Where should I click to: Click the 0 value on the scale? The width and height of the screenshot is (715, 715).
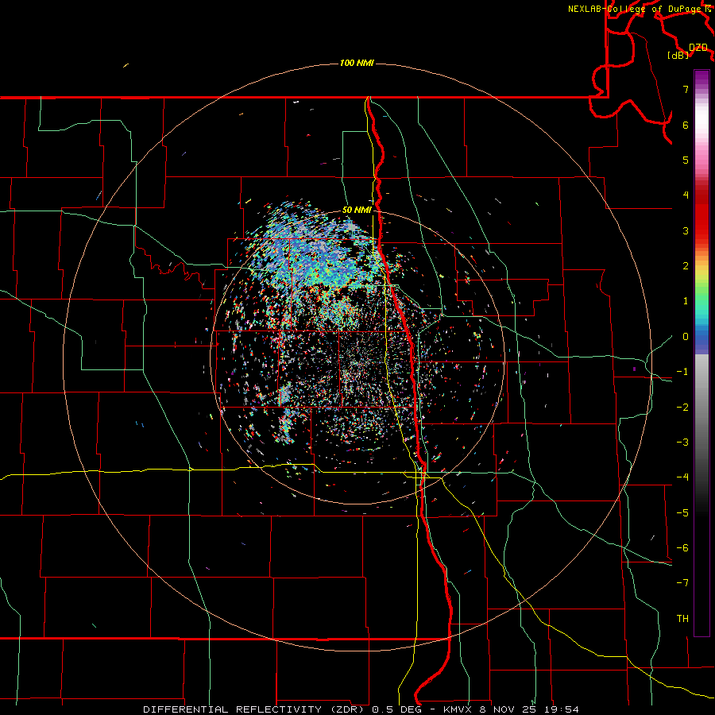(686, 337)
